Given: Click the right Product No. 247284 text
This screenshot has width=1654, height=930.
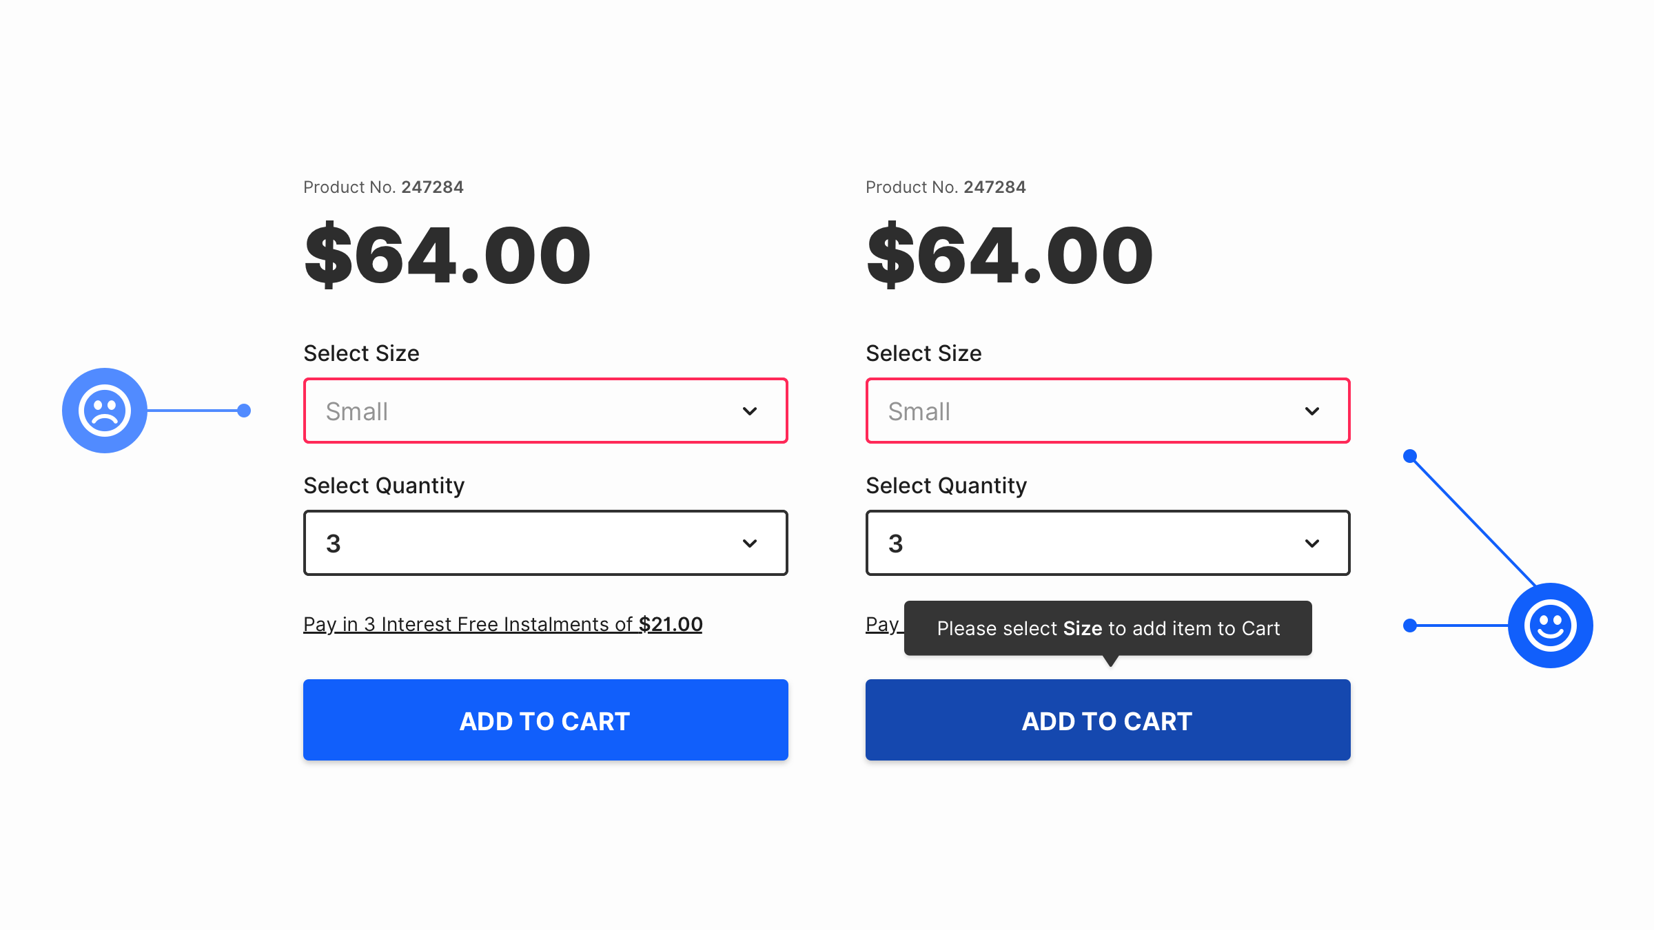Looking at the screenshot, I should point(946,187).
